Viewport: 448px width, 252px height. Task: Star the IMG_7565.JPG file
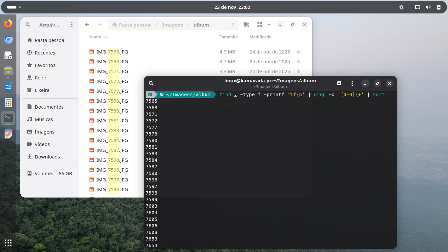pyautogui.click(x=298, y=52)
